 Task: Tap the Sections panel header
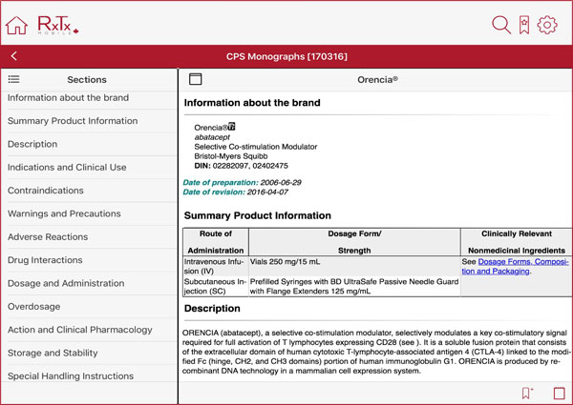point(87,79)
